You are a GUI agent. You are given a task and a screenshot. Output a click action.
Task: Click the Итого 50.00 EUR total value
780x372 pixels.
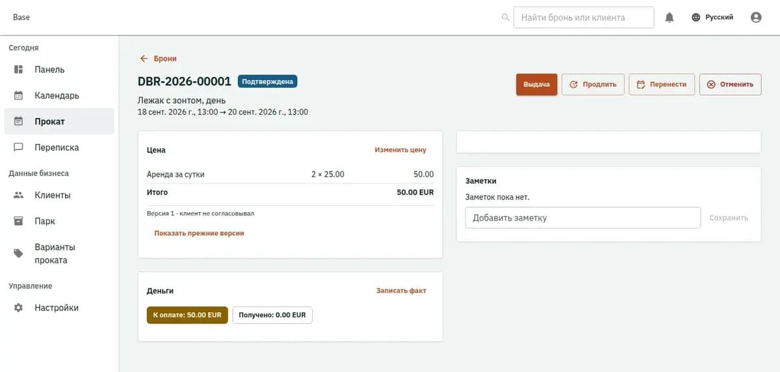pos(415,193)
